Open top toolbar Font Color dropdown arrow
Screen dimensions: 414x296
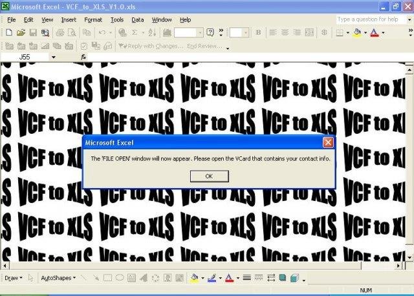coord(383,33)
